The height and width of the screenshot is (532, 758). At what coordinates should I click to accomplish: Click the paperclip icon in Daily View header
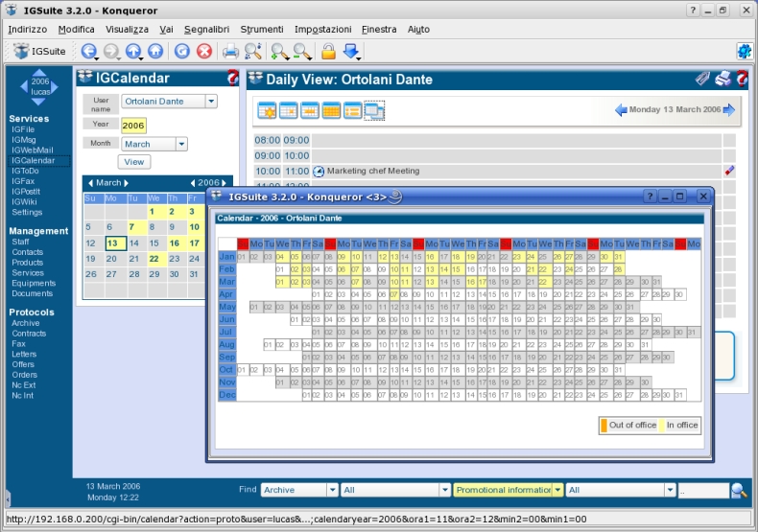coord(702,79)
